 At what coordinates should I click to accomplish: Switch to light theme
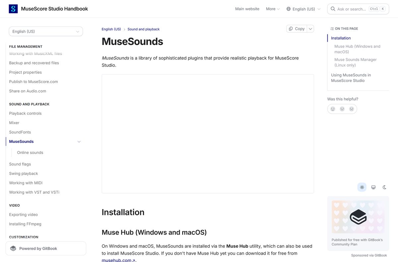click(x=362, y=187)
